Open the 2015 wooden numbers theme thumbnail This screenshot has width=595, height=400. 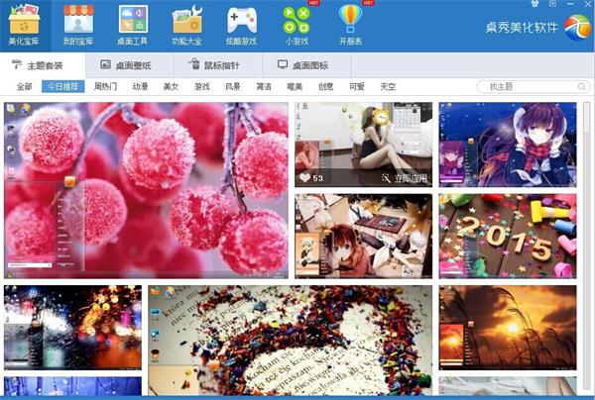(x=507, y=236)
